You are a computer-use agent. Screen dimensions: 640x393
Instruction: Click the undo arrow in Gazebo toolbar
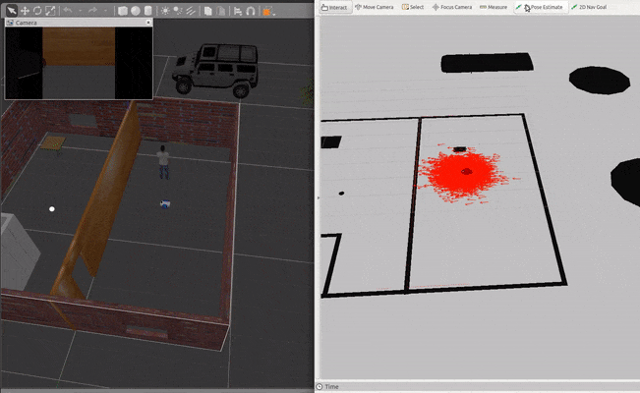68,11
